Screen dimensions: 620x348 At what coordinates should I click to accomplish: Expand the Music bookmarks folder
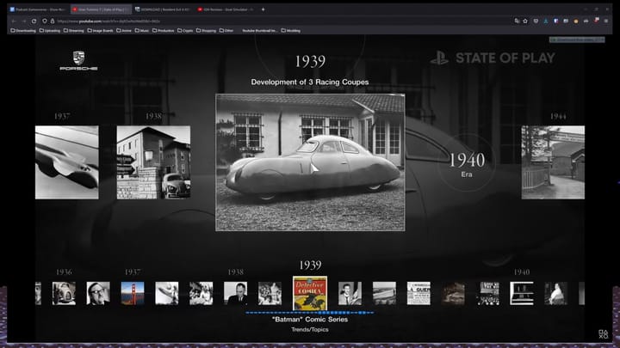pyautogui.click(x=142, y=30)
